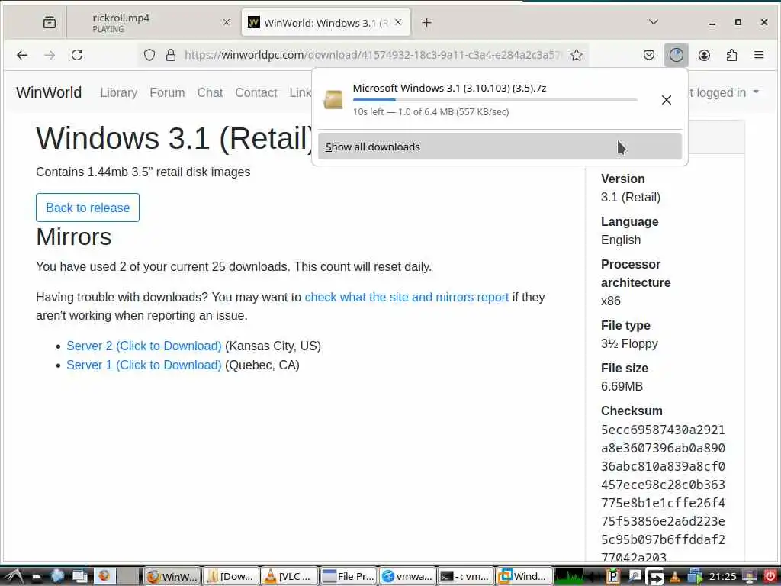Click the English language value

621,240
